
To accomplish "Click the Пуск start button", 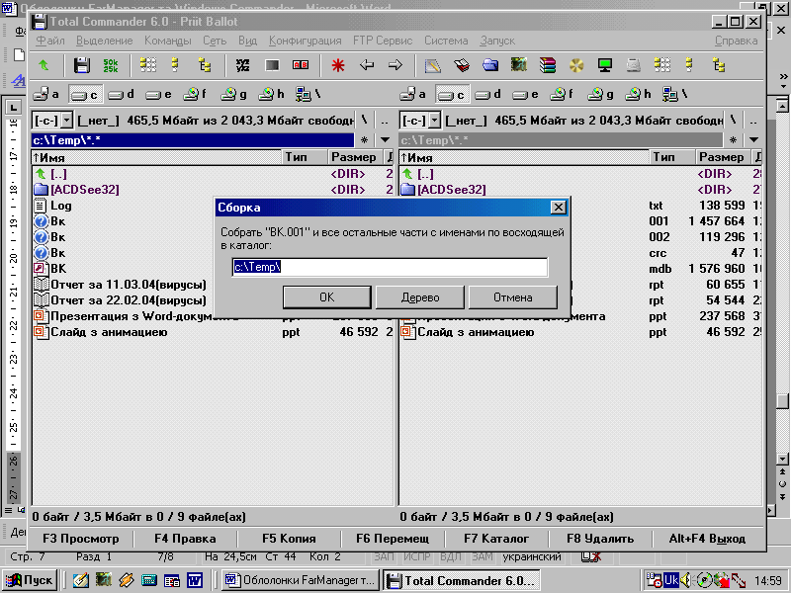I will pos(30,580).
